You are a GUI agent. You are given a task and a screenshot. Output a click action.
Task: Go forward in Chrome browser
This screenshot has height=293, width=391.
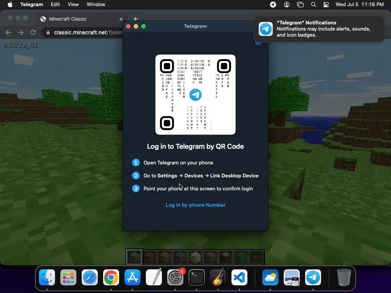click(x=21, y=32)
